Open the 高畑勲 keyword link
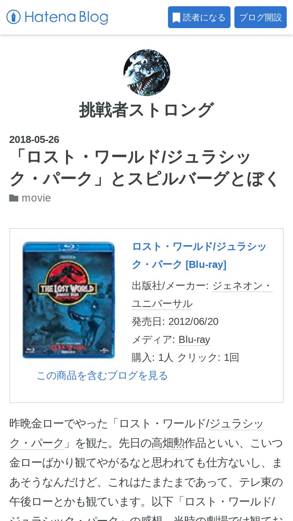The image size is (293, 521). [x=168, y=443]
